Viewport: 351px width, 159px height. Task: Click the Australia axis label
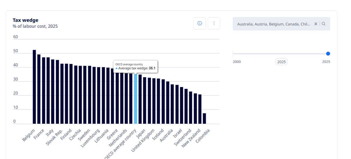click(x=166, y=135)
